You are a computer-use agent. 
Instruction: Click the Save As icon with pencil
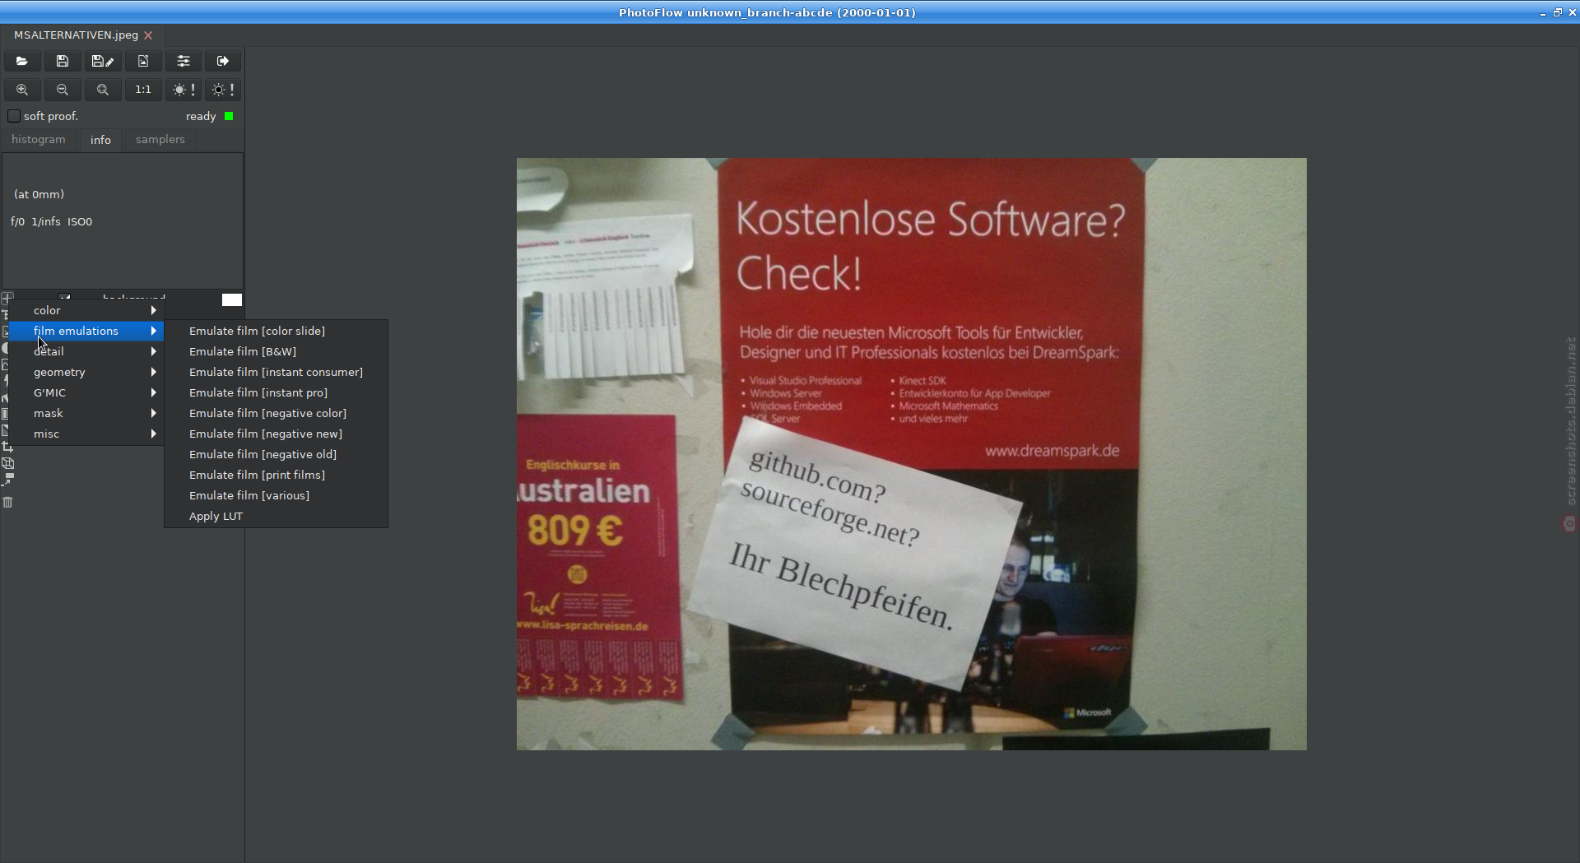[x=103, y=61]
